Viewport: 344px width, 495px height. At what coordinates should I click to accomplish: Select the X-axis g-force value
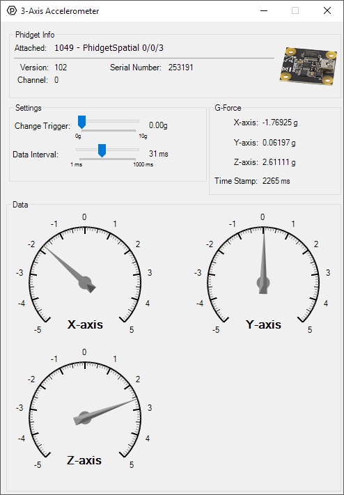pos(280,123)
